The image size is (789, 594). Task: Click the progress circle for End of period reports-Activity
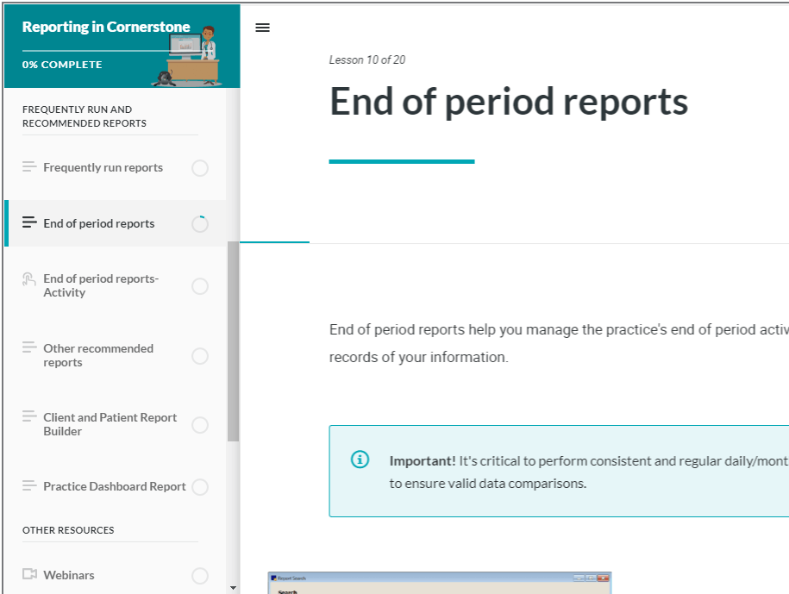(x=200, y=286)
